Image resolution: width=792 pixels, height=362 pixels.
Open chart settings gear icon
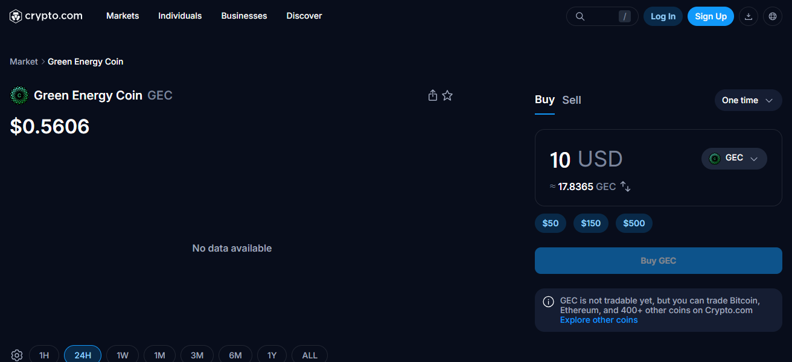(x=17, y=355)
